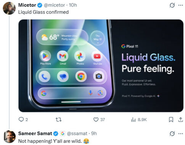185x145 pixels.
Task: Open Micetor's profile picture
Action: click(x=9, y=8)
